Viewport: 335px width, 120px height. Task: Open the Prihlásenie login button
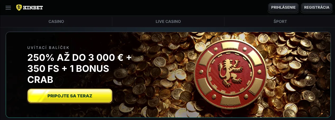pos(283,7)
